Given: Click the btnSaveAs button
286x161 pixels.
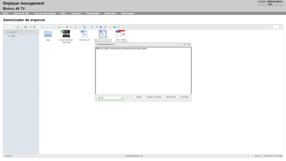Looking at the screenshot, I should (171, 97).
